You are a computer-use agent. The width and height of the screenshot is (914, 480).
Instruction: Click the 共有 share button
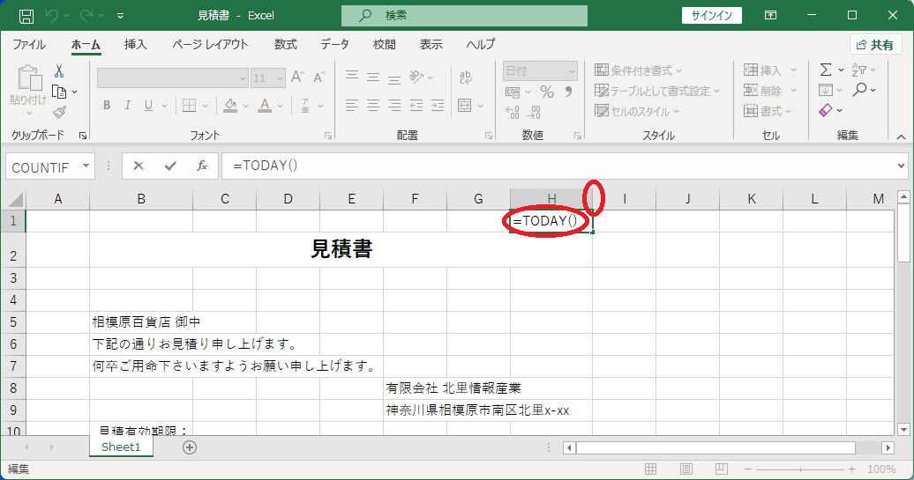(x=875, y=45)
